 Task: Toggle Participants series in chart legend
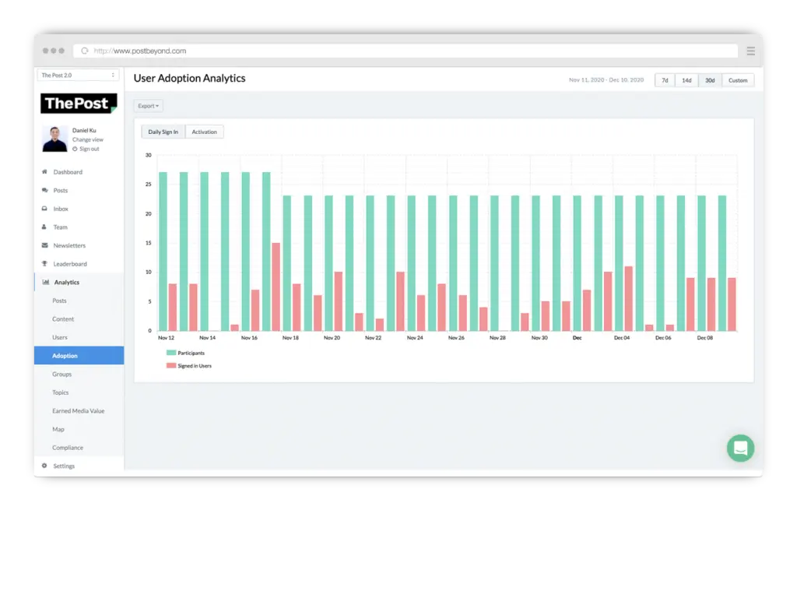(185, 353)
